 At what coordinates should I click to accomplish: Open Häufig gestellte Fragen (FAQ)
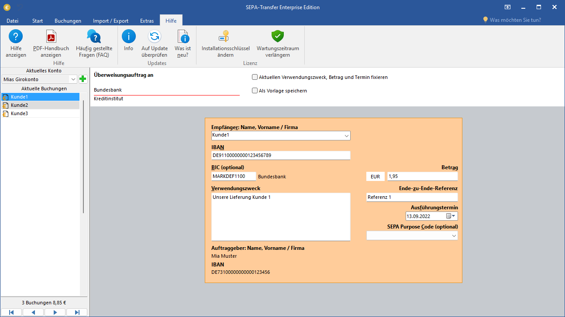tap(94, 37)
